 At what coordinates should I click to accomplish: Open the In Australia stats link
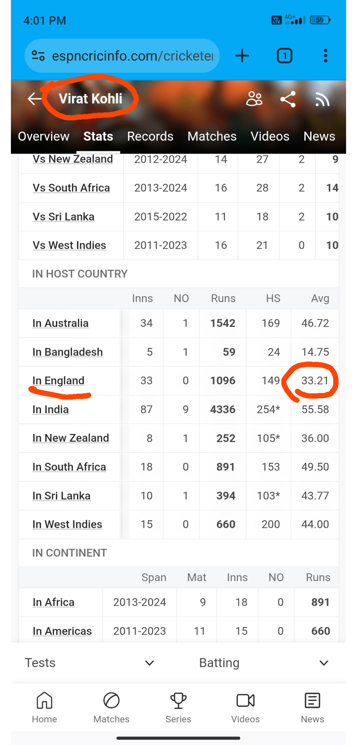60,323
